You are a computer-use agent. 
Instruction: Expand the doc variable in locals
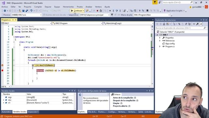pyautogui.click(x=4, y=100)
